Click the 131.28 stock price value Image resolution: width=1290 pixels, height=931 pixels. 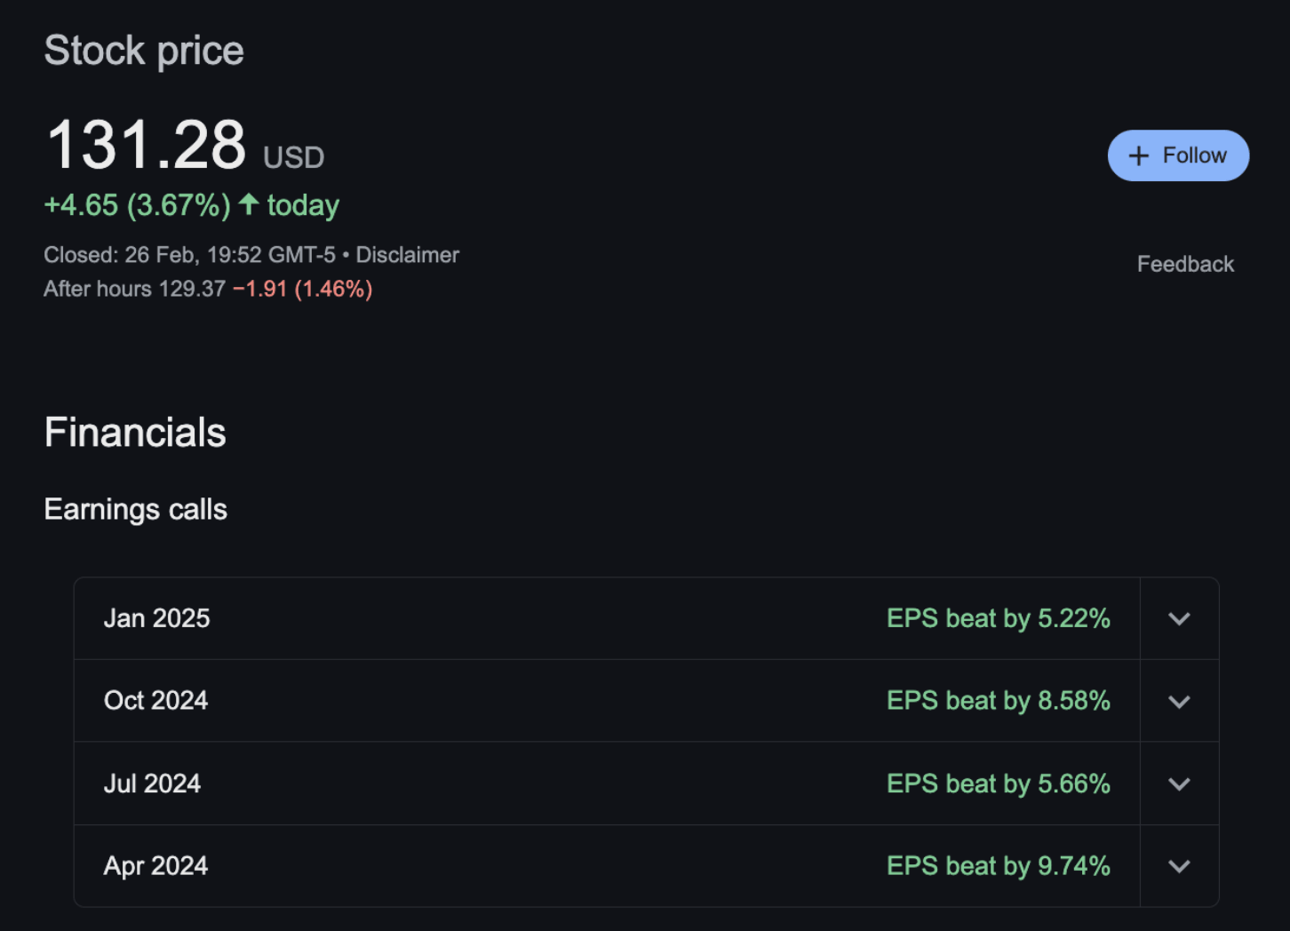(147, 145)
